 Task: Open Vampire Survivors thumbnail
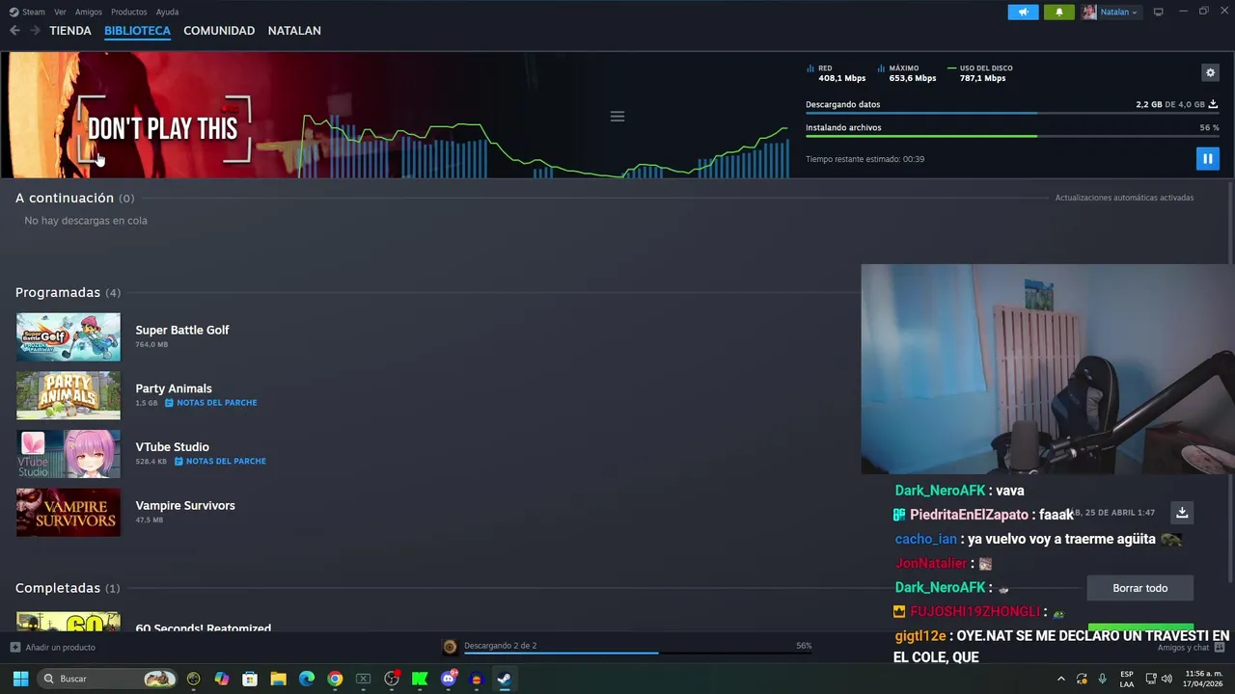(69, 513)
